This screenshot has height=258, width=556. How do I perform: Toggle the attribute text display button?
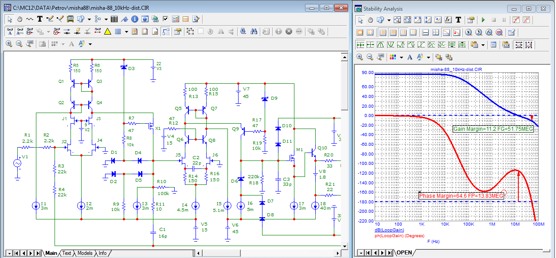click(x=9, y=31)
